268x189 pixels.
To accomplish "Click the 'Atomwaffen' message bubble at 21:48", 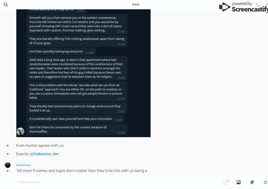I will point(77,129).
